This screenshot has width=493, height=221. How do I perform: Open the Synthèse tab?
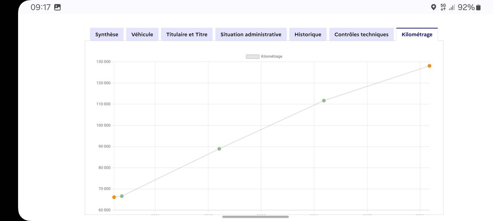107,34
